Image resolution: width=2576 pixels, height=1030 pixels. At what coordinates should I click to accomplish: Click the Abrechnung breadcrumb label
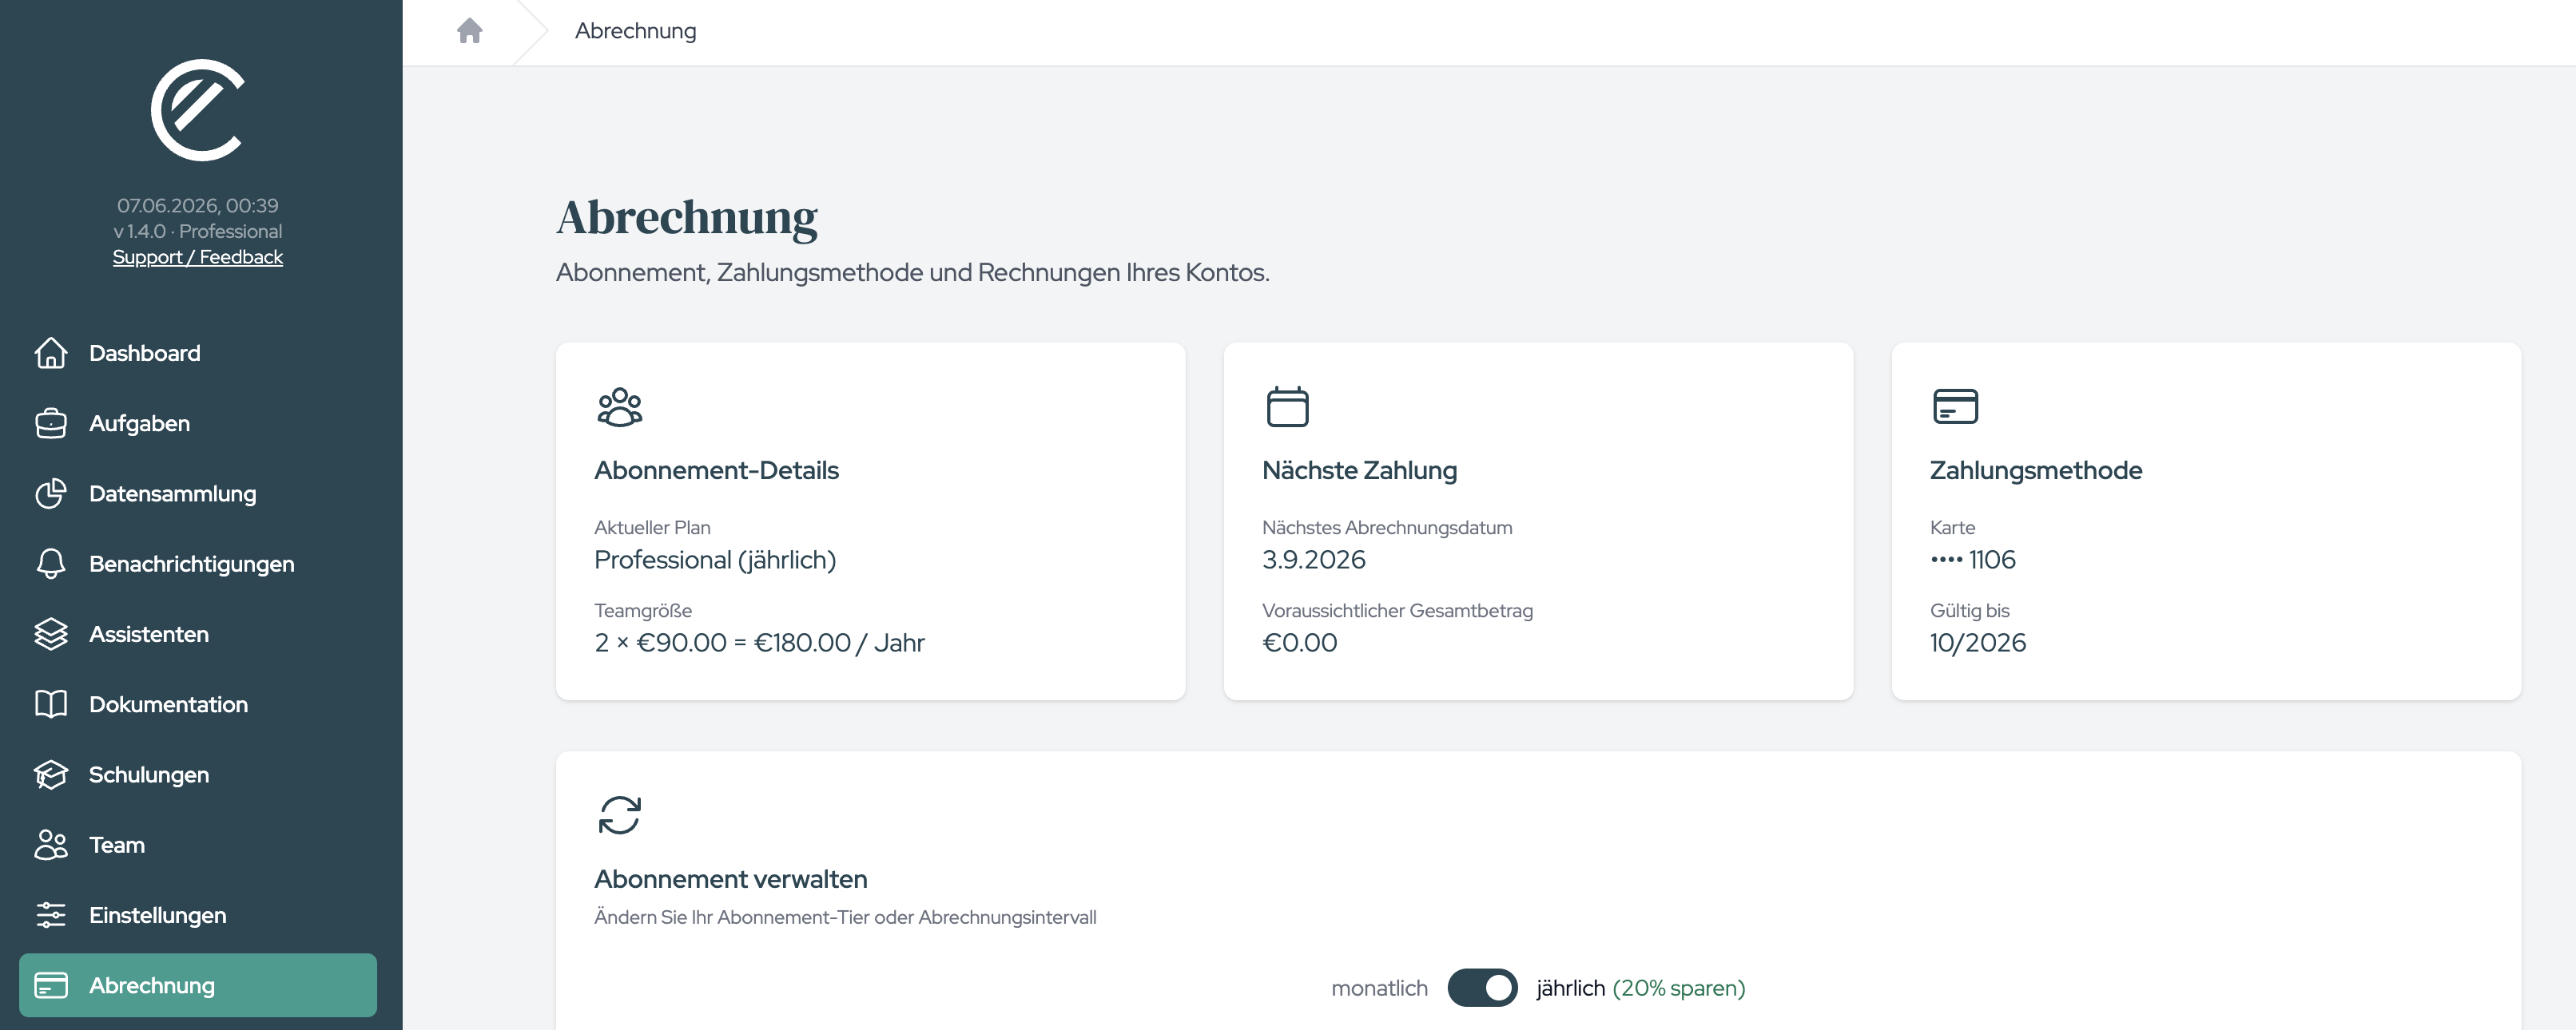(636, 31)
